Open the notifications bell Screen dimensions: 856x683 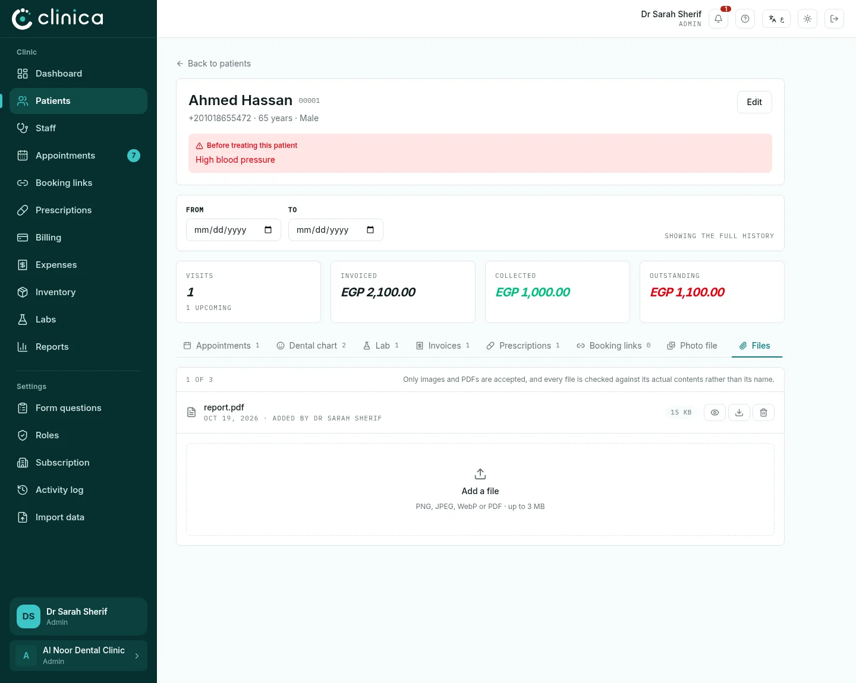pos(718,19)
